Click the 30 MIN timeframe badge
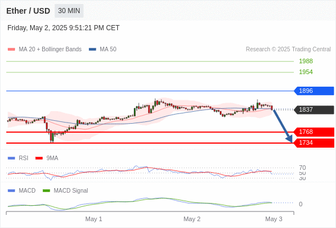The height and width of the screenshot is (228, 336). (69, 11)
